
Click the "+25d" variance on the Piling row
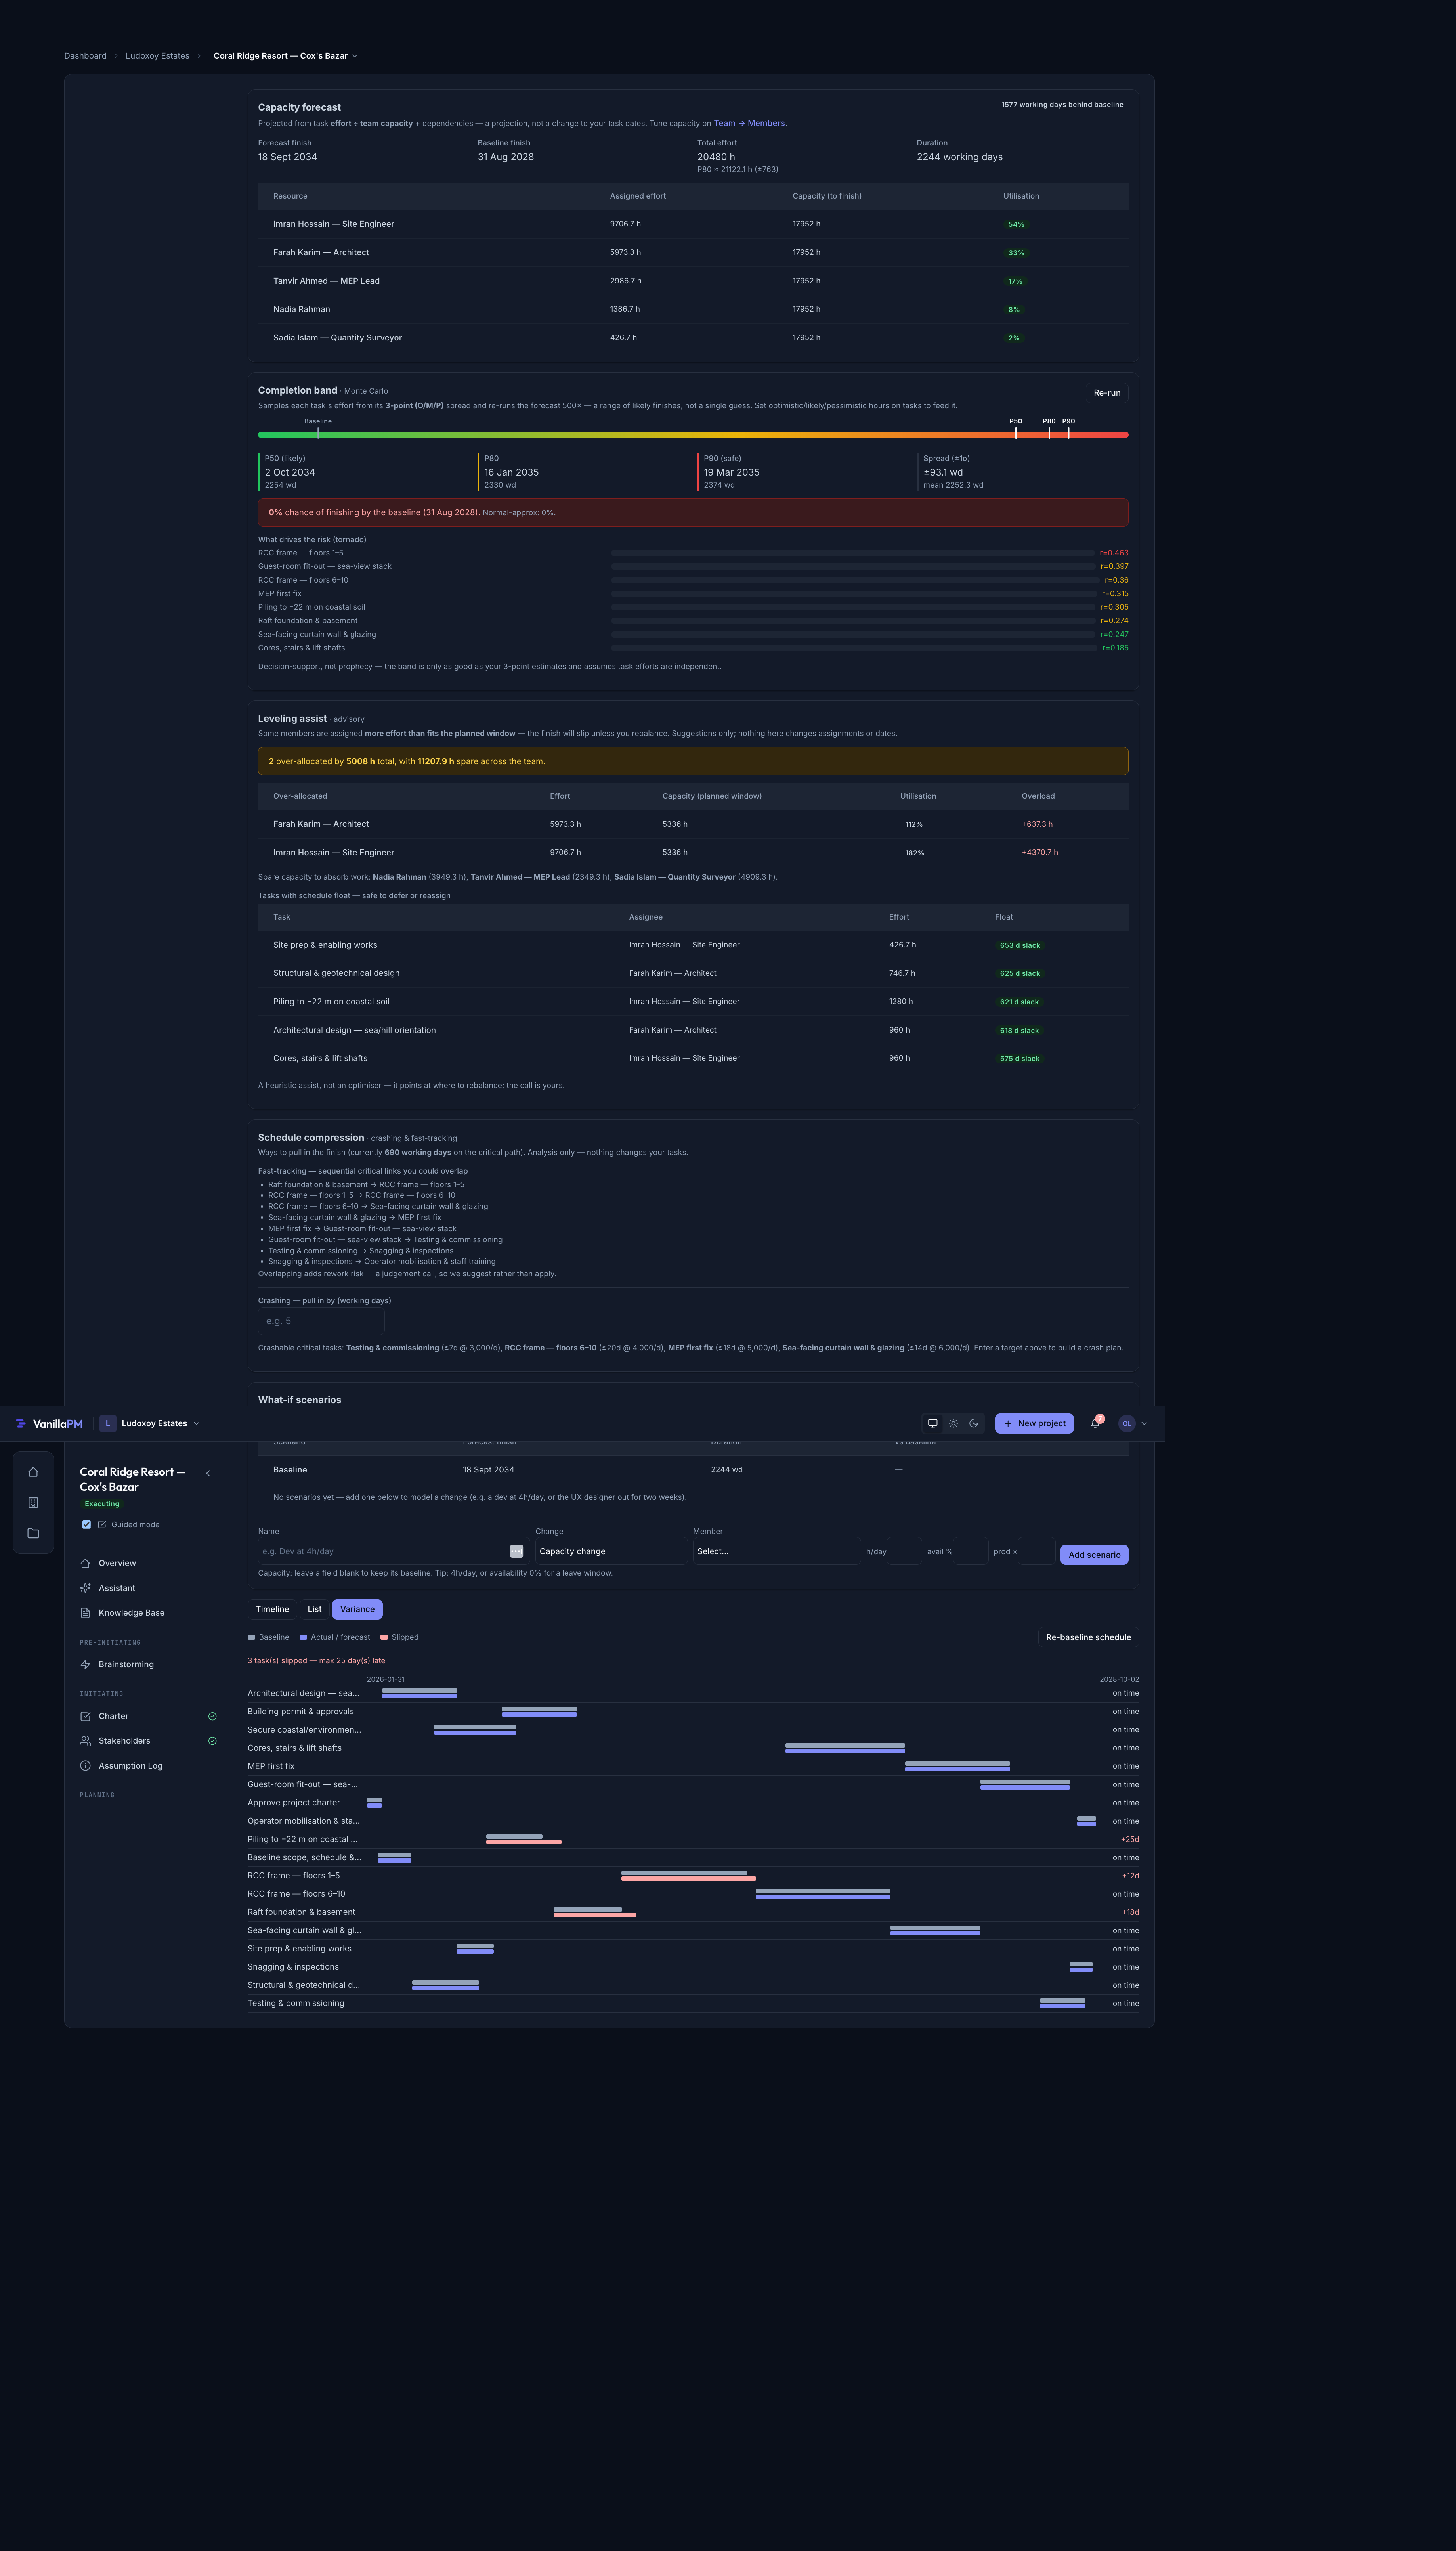coord(1130,1839)
